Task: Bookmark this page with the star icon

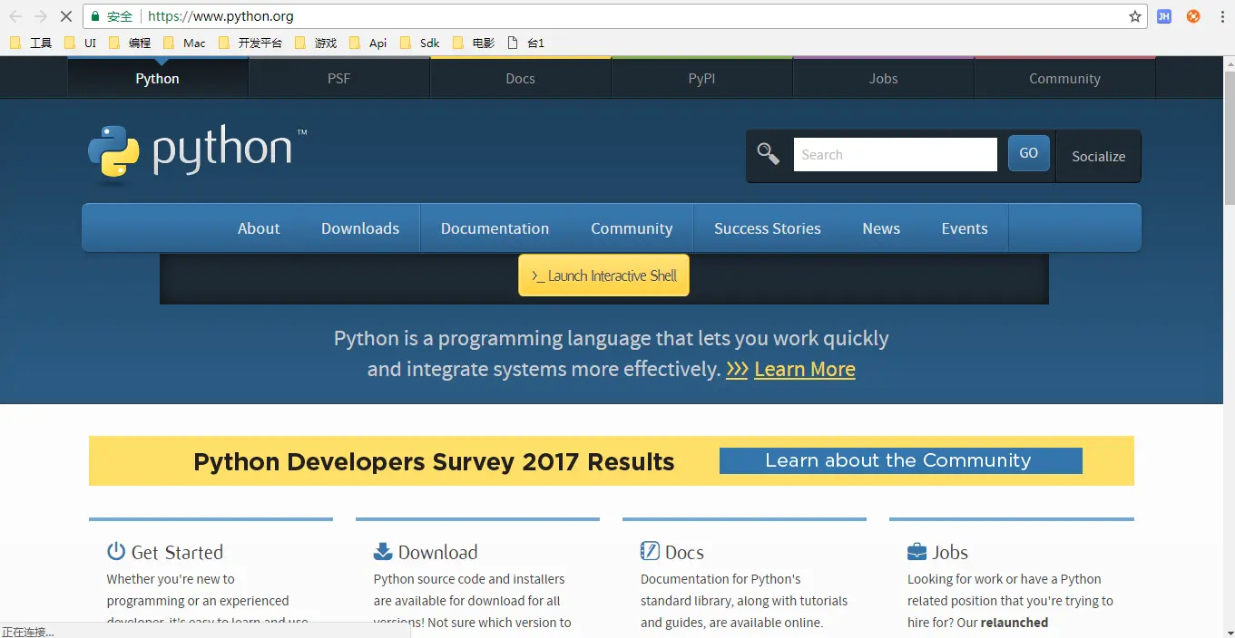Action: click(1135, 16)
